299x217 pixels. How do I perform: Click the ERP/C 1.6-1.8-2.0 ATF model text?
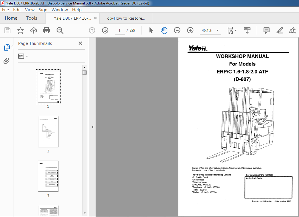coord(242,72)
